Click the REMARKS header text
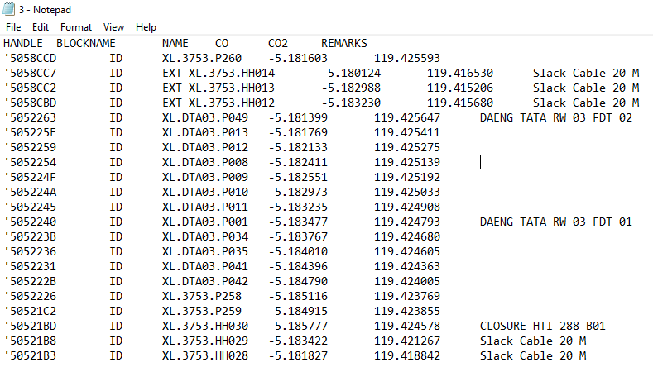 (x=344, y=43)
